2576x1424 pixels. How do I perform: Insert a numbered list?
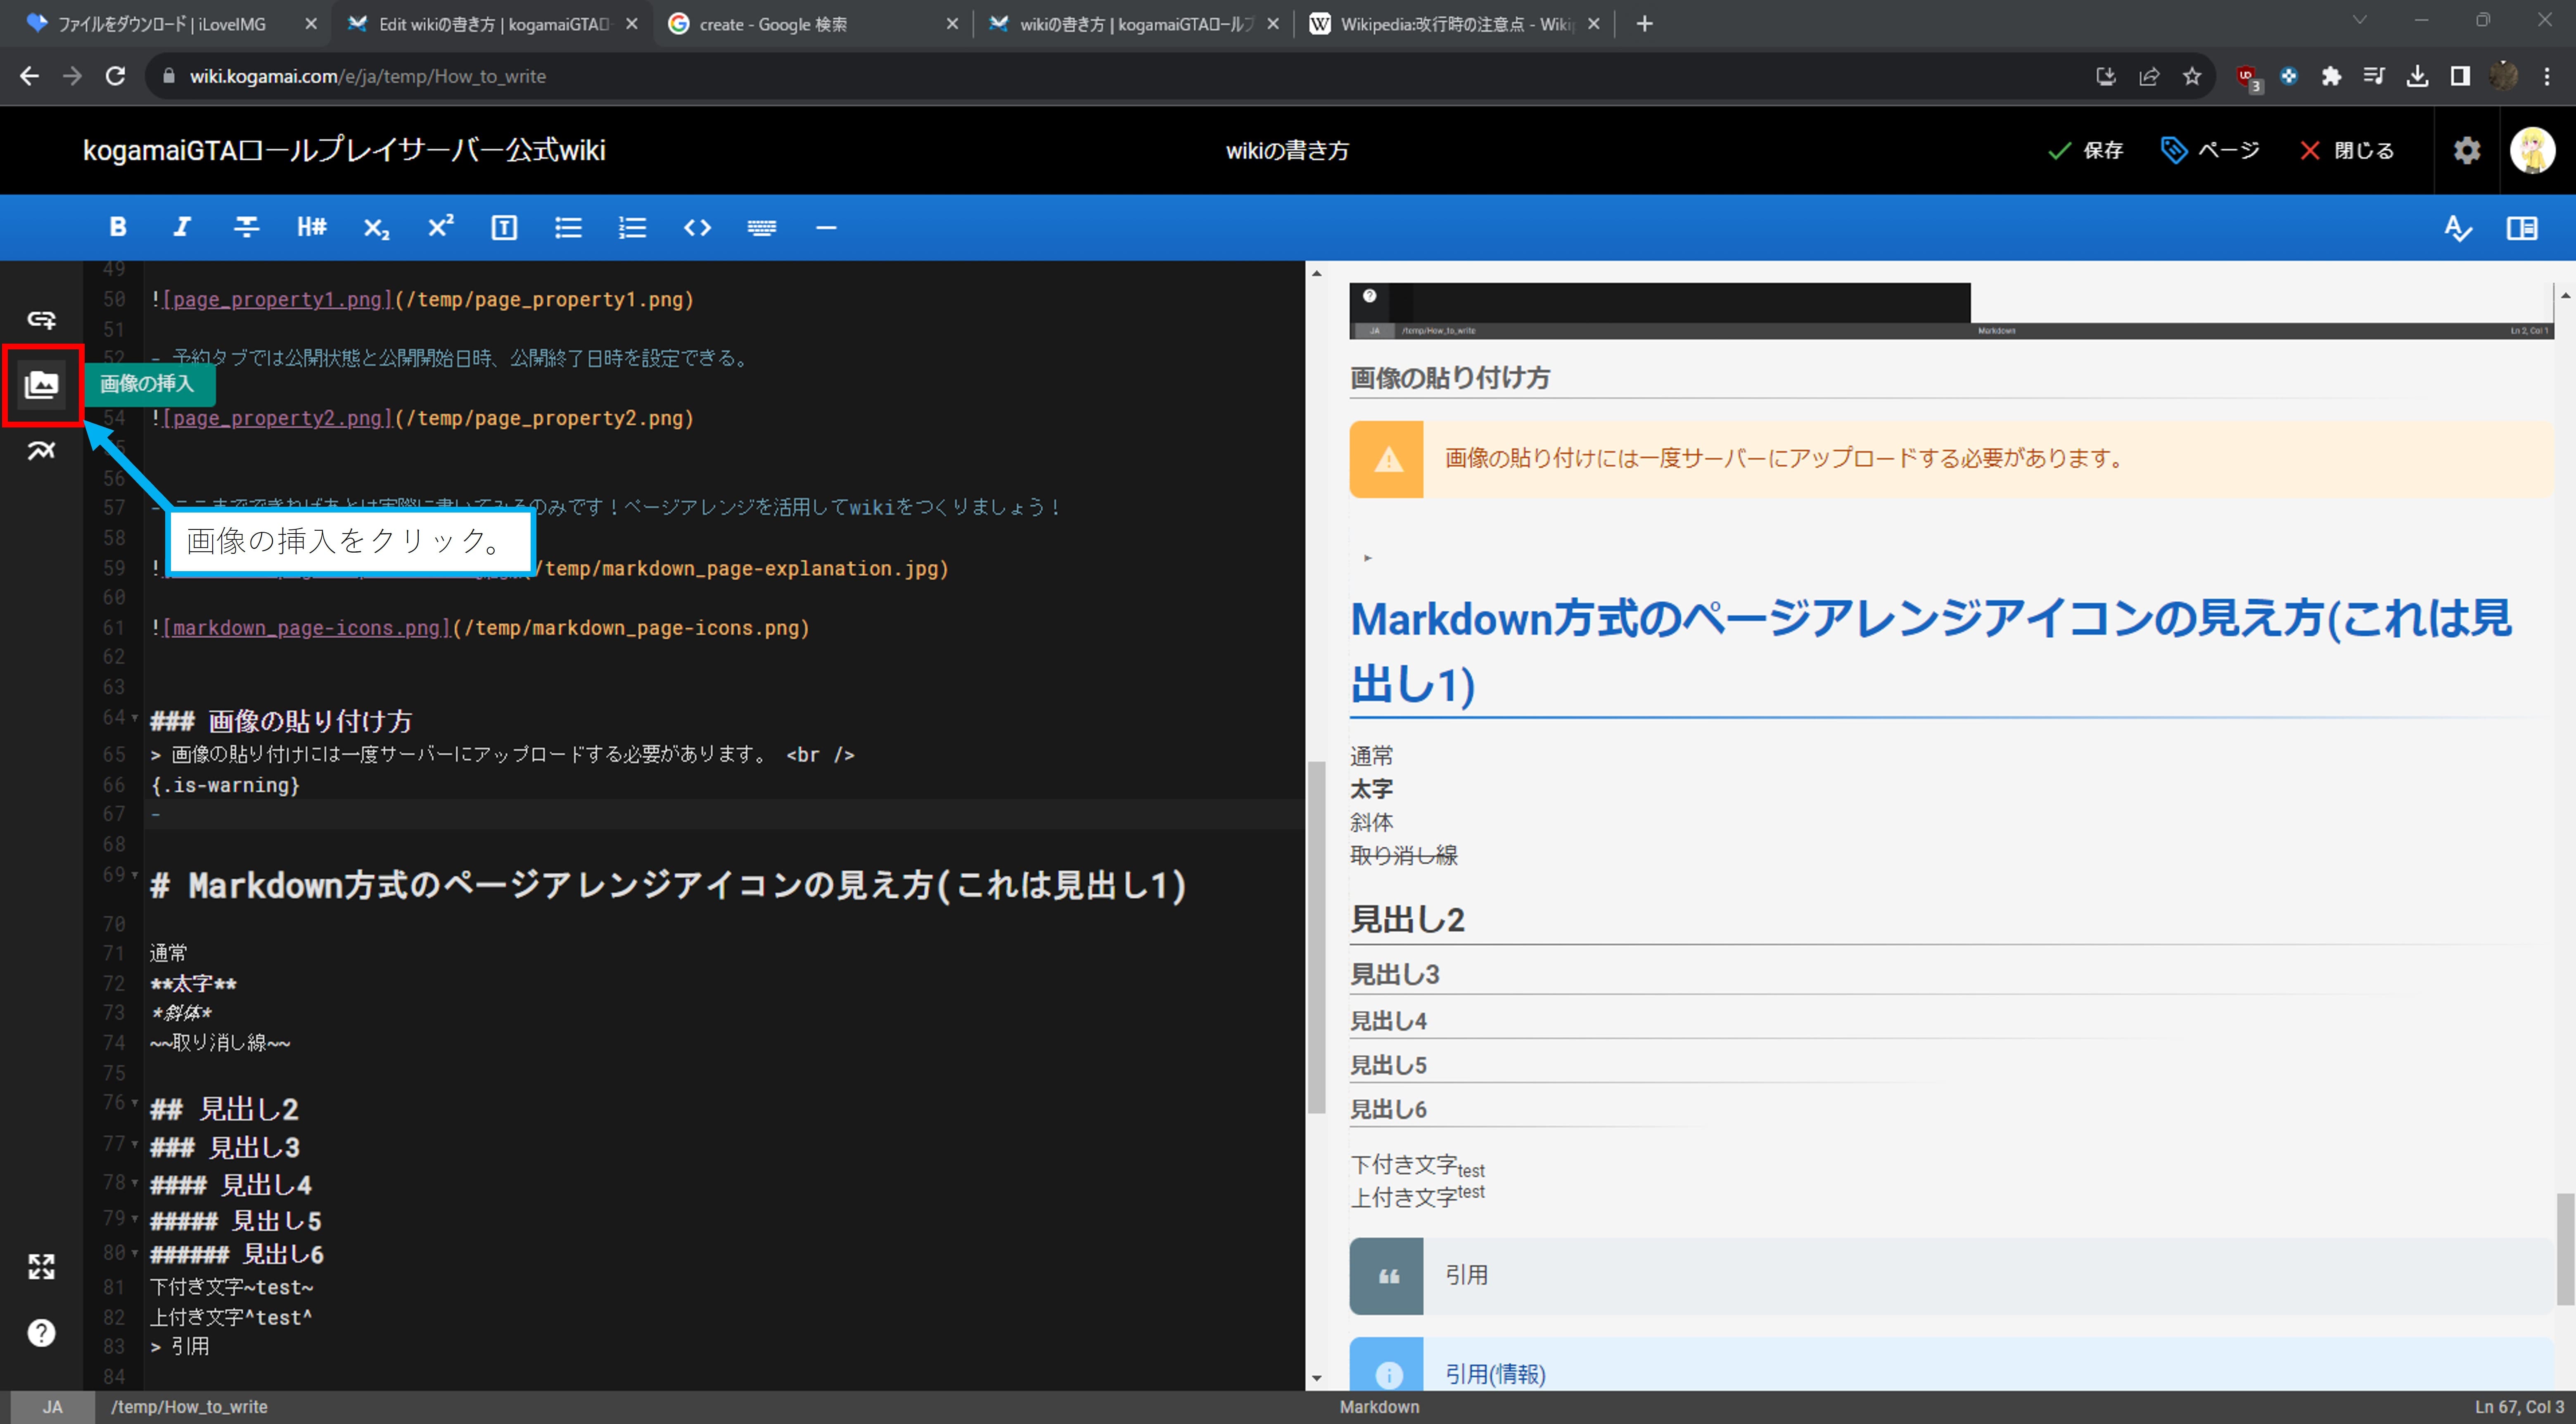pyautogui.click(x=632, y=228)
